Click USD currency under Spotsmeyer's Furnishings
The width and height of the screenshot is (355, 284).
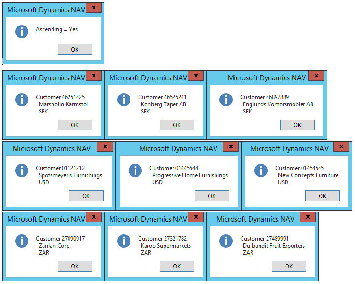click(x=44, y=182)
